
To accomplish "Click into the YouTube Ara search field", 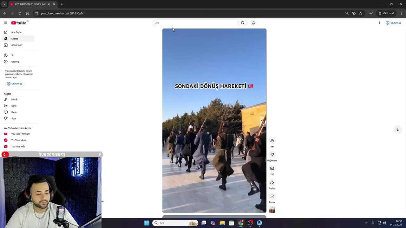I will click(x=195, y=23).
